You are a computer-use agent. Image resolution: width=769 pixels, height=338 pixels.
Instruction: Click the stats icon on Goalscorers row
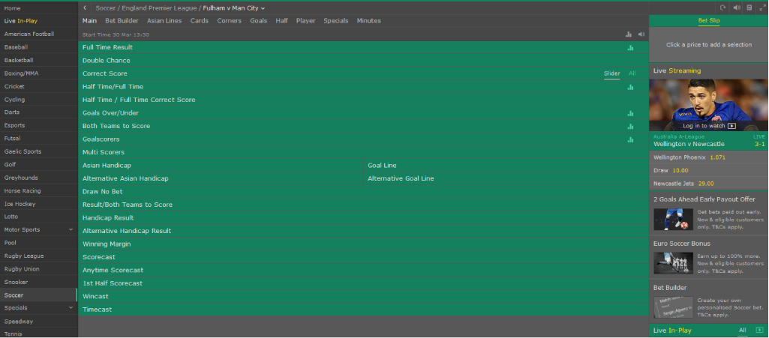point(630,139)
